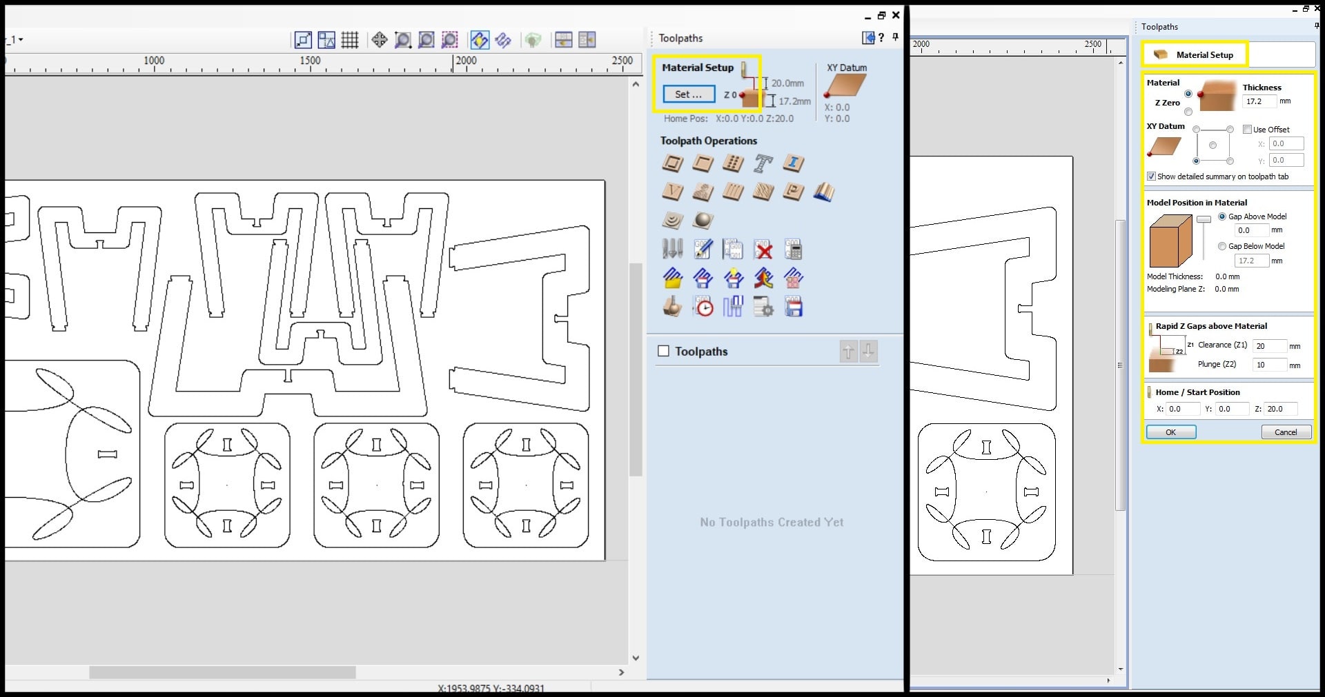This screenshot has height=697, width=1325.
Task: Click the left canvas horizontal scrollbar
Action: 222,672
